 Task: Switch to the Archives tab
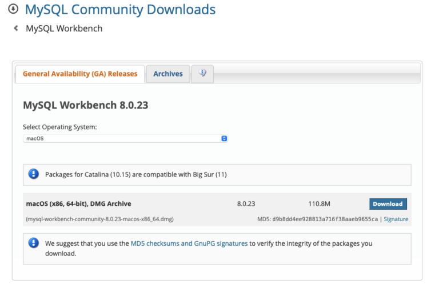[x=168, y=74]
